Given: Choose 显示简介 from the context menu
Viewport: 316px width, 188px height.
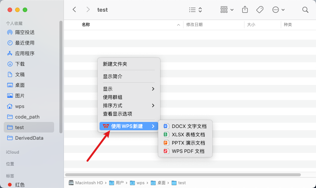Looking at the screenshot, I should (129, 76).
